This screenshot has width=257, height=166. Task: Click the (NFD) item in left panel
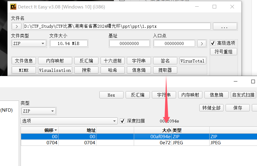[6, 110]
